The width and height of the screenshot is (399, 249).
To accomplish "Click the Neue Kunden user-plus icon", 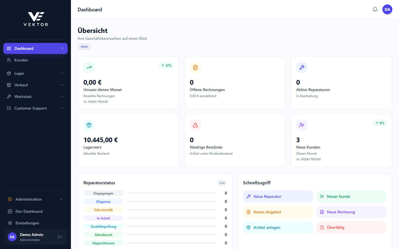I will point(302,125).
